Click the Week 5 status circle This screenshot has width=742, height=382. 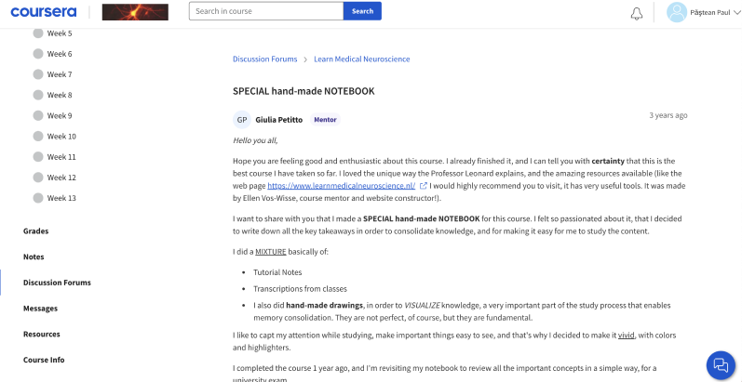point(38,33)
